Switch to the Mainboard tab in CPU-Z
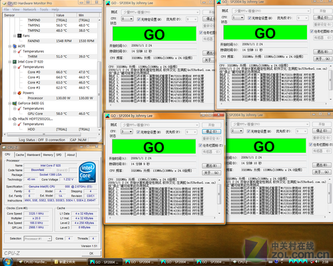This screenshot has width=333, height=266. tap(33, 155)
